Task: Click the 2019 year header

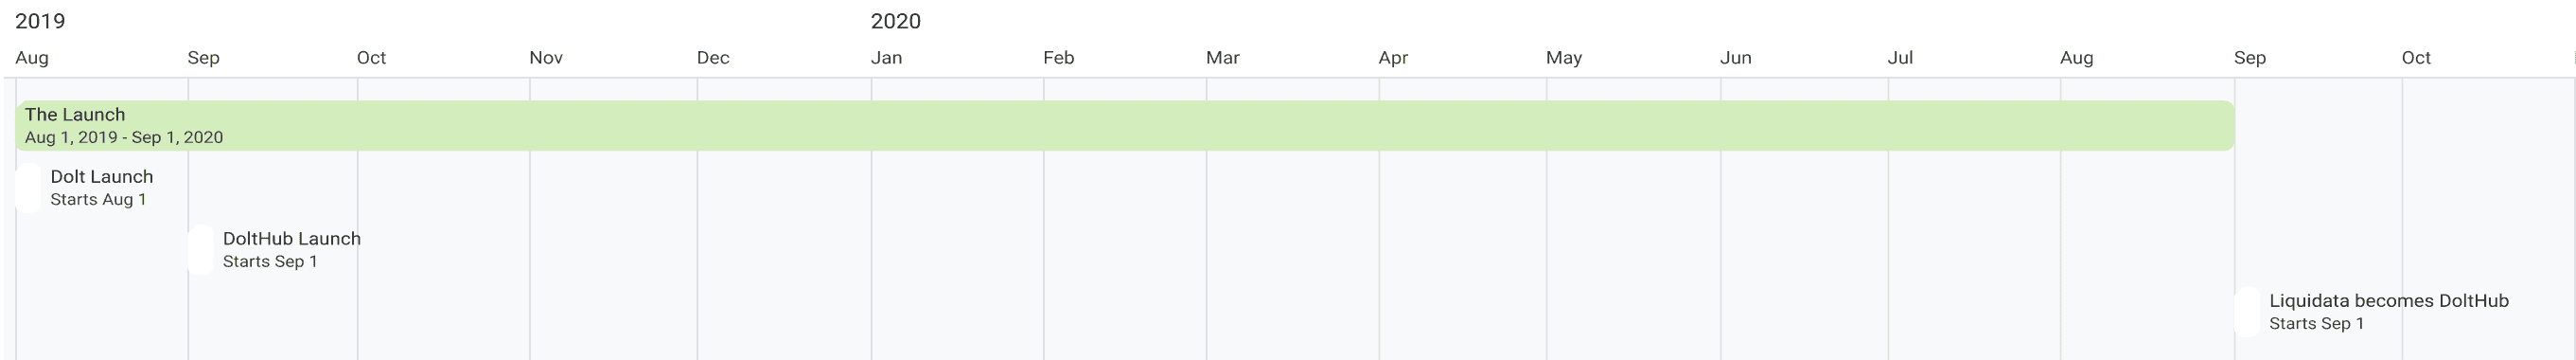Action: click(40, 21)
